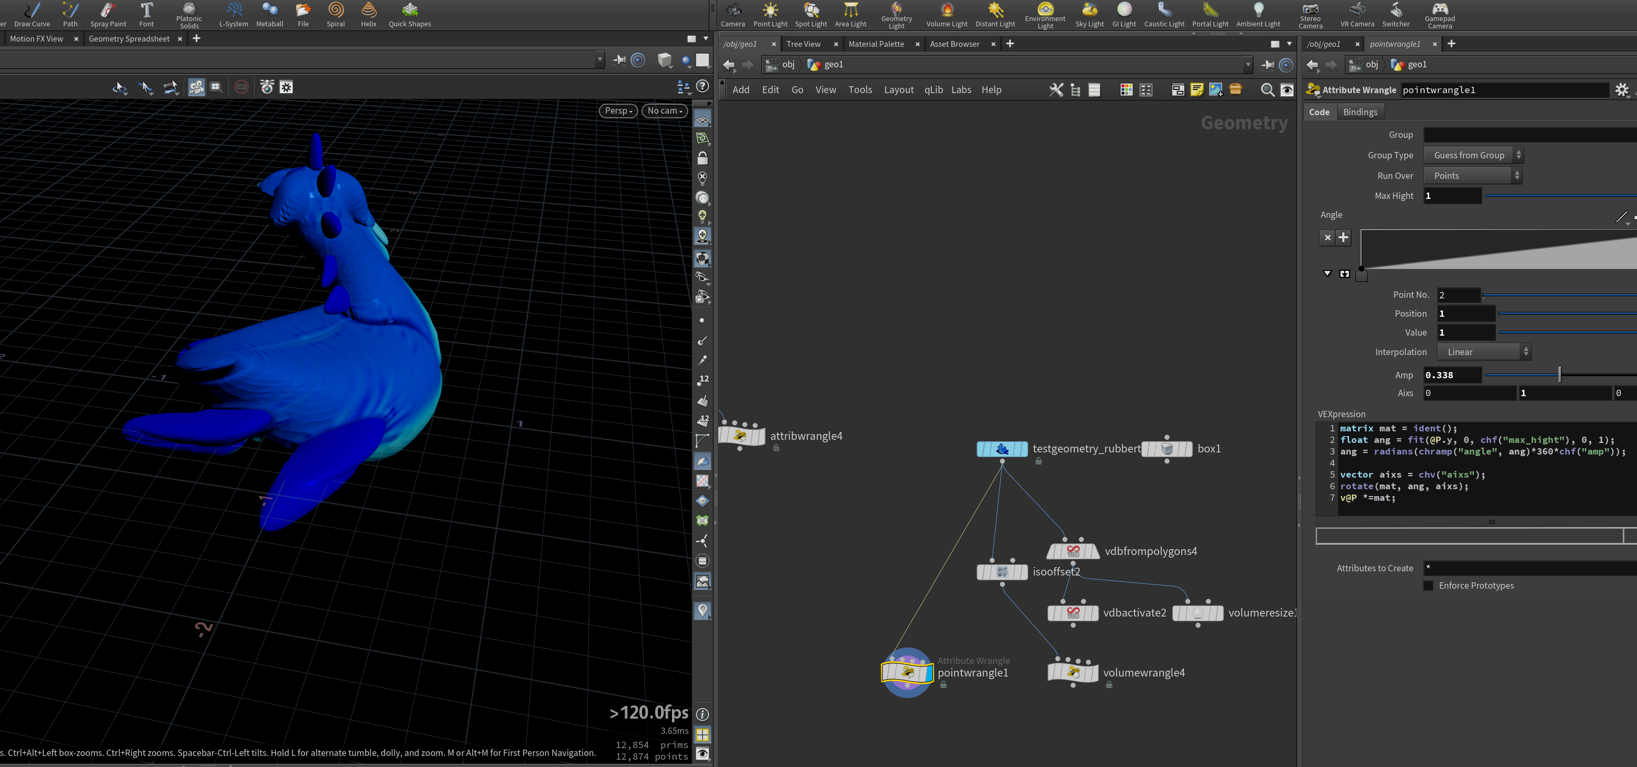The height and width of the screenshot is (767, 1637).
Task: Open the Run Over dropdown
Action: (1473, 175)
